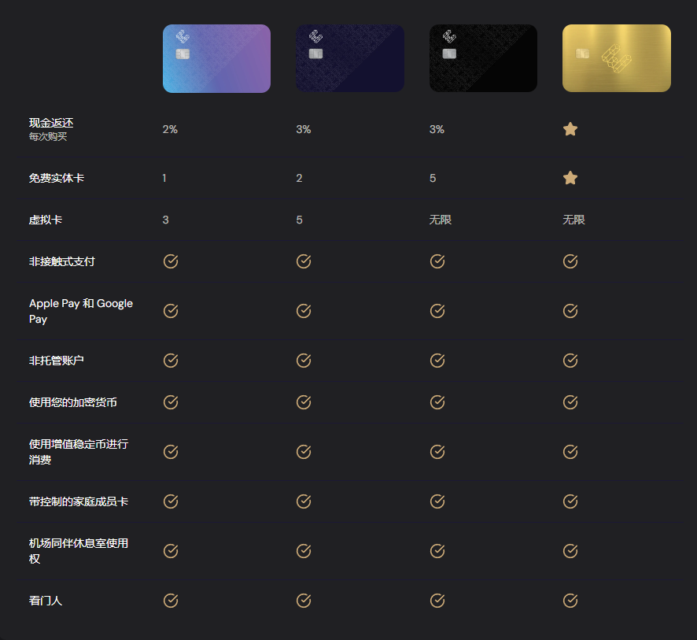
Task: Click the 带控制的家庭成员卡 checkmark under the gold card
Action: point(570,501)
